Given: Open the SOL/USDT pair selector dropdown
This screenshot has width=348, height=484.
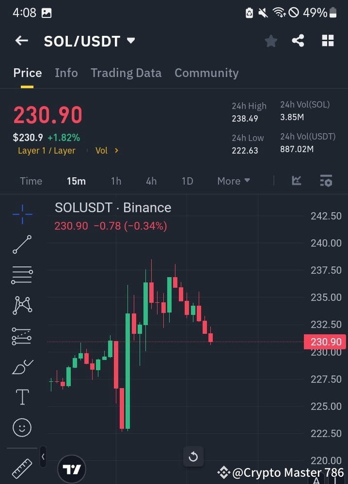Looking at the screenshot, I should pos(130,41).
